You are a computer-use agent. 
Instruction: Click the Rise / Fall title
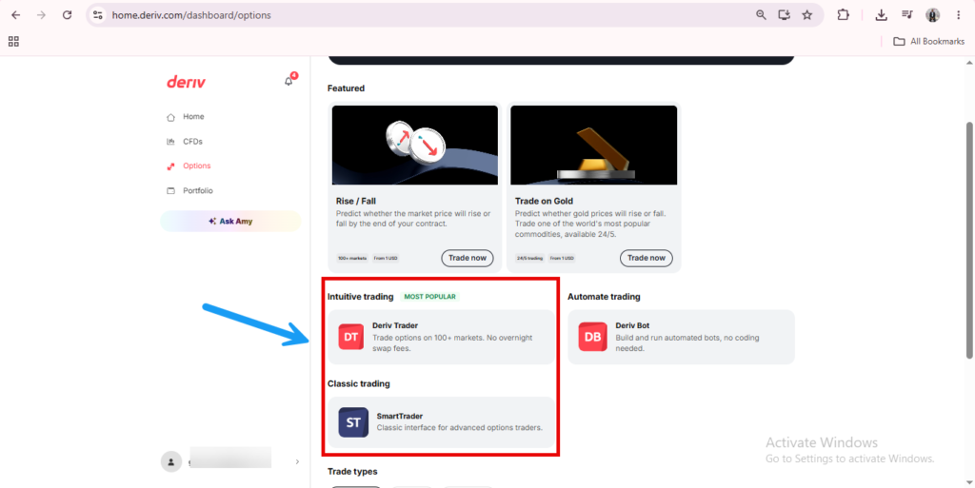pos(356,201)
